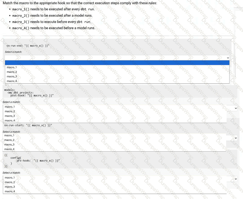Screen dimensions: 243x199
Task: Select macro_4 under on-run-start
Action: (9, 149)
